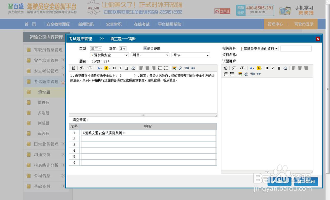Click the 驾驶员登录 link

[x=304, y=24]
